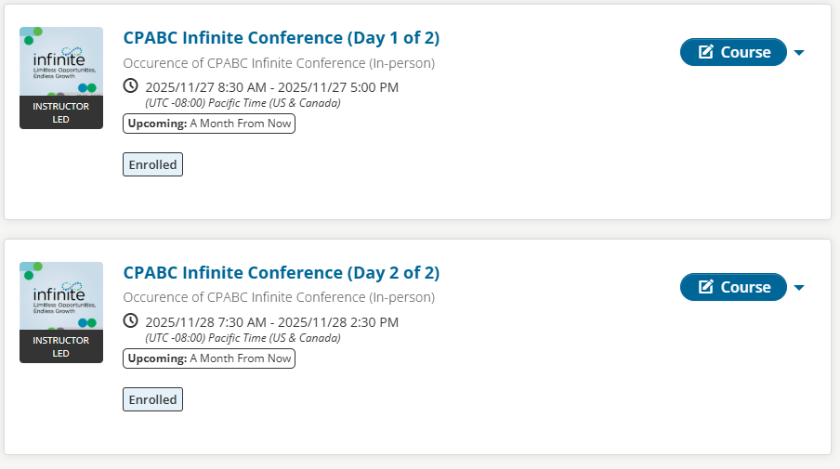Click the Upcoming tag for Day 1
Image resolution: width=840 pixels, height=469 pixels.
pyautogui.click(x=209, y=124)
